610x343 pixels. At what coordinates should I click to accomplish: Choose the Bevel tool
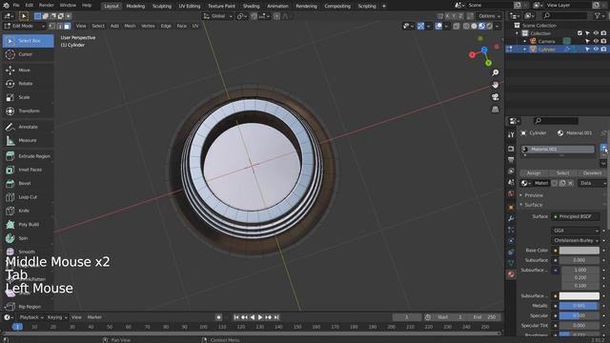pos(28,184)
